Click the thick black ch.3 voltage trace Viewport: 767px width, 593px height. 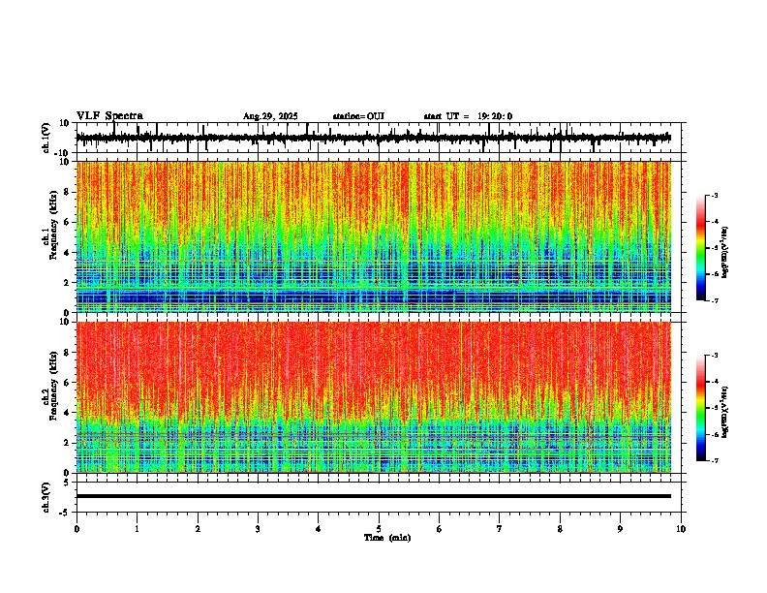click(373, 496)
